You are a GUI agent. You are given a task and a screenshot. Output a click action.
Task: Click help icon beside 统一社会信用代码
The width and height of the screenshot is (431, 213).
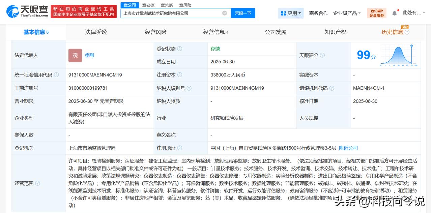[56, 75]
